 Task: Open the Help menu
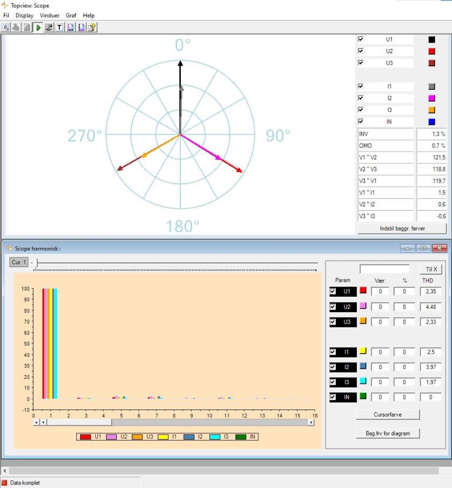tap(88, 15)
